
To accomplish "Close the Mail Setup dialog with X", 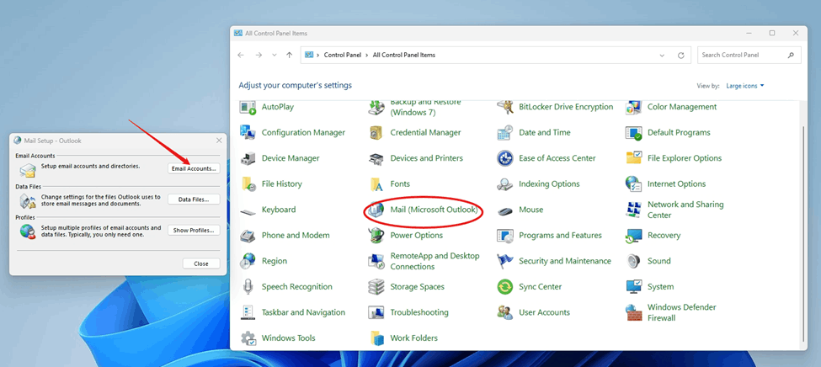I will pos(219,141).
